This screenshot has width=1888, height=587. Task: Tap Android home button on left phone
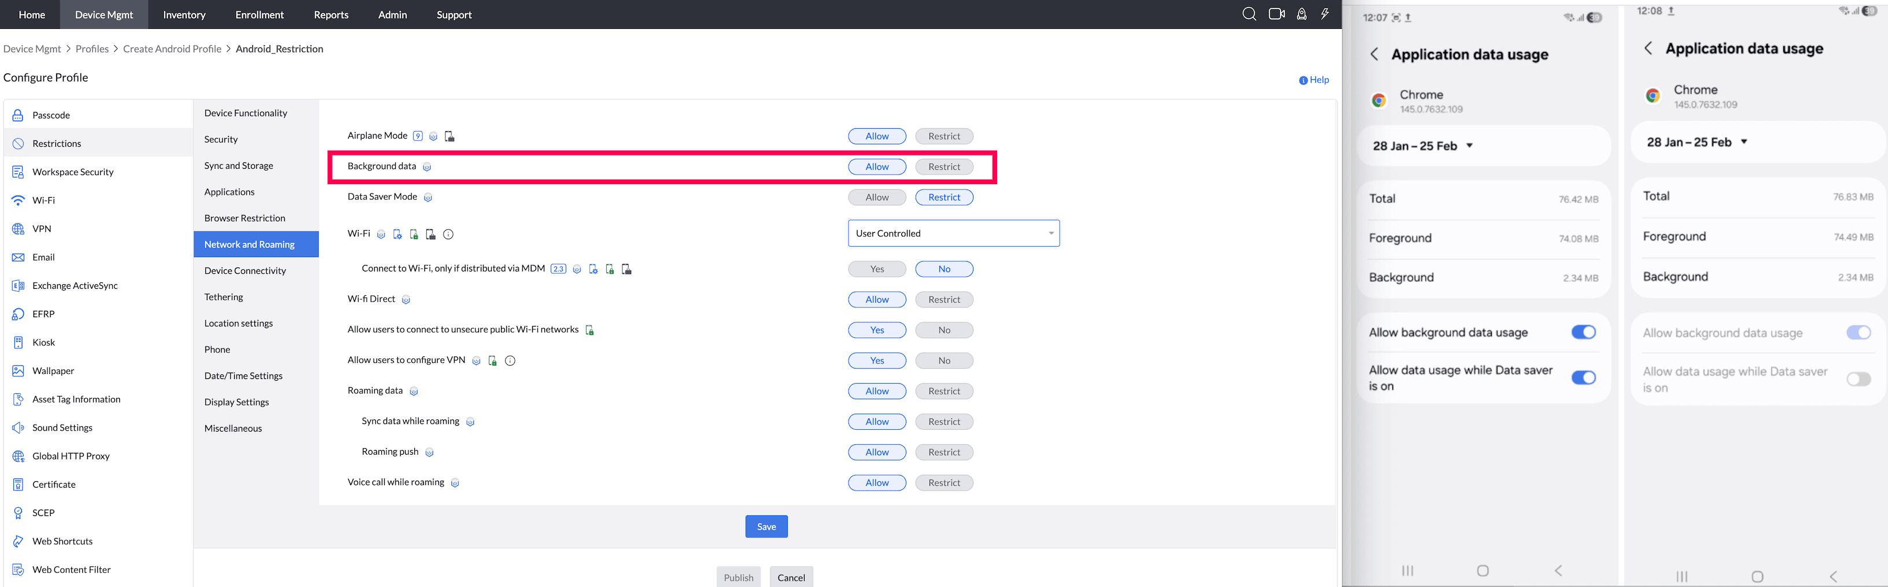tap(1483, 570)
